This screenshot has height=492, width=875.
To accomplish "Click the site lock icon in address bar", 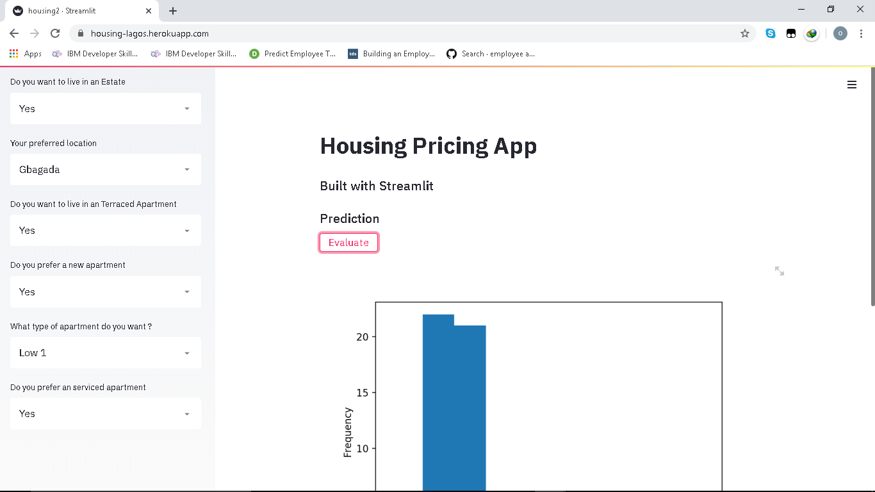I will click(80, 33).
